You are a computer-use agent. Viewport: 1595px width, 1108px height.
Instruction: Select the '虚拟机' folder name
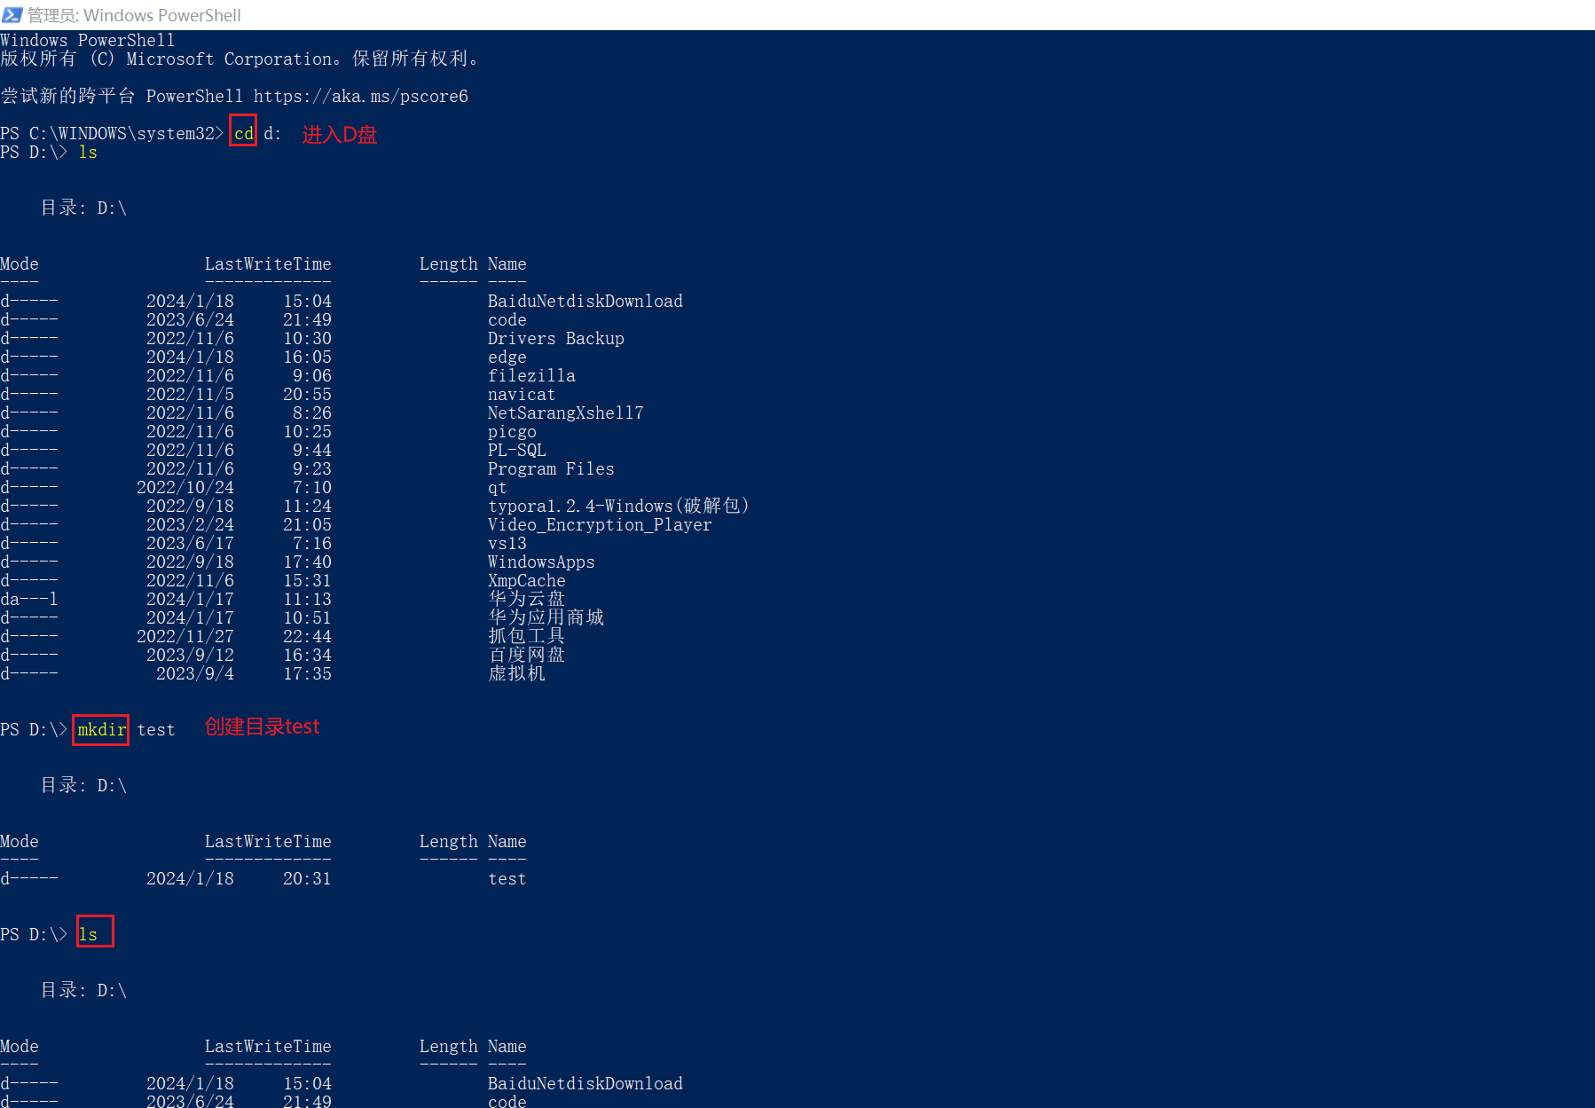(x=517, y=673)
